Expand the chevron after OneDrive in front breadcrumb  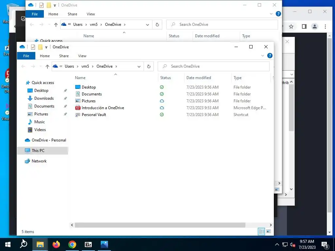coord(116,66)
